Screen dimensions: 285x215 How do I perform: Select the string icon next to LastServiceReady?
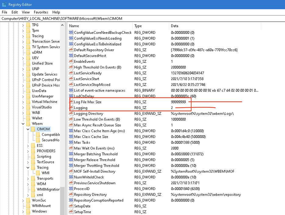[71, 73]
